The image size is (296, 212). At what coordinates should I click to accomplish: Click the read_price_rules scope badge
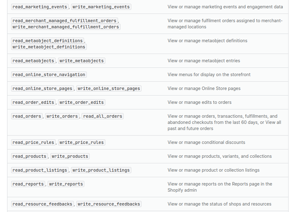(33, 142)
